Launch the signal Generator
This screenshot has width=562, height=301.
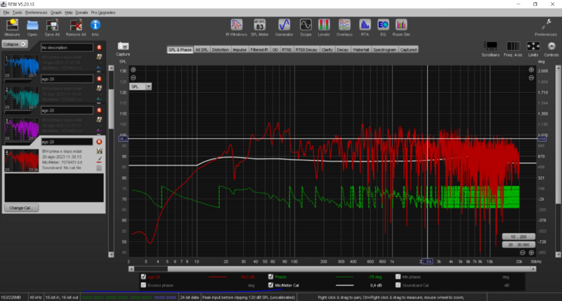pos(285,25)
